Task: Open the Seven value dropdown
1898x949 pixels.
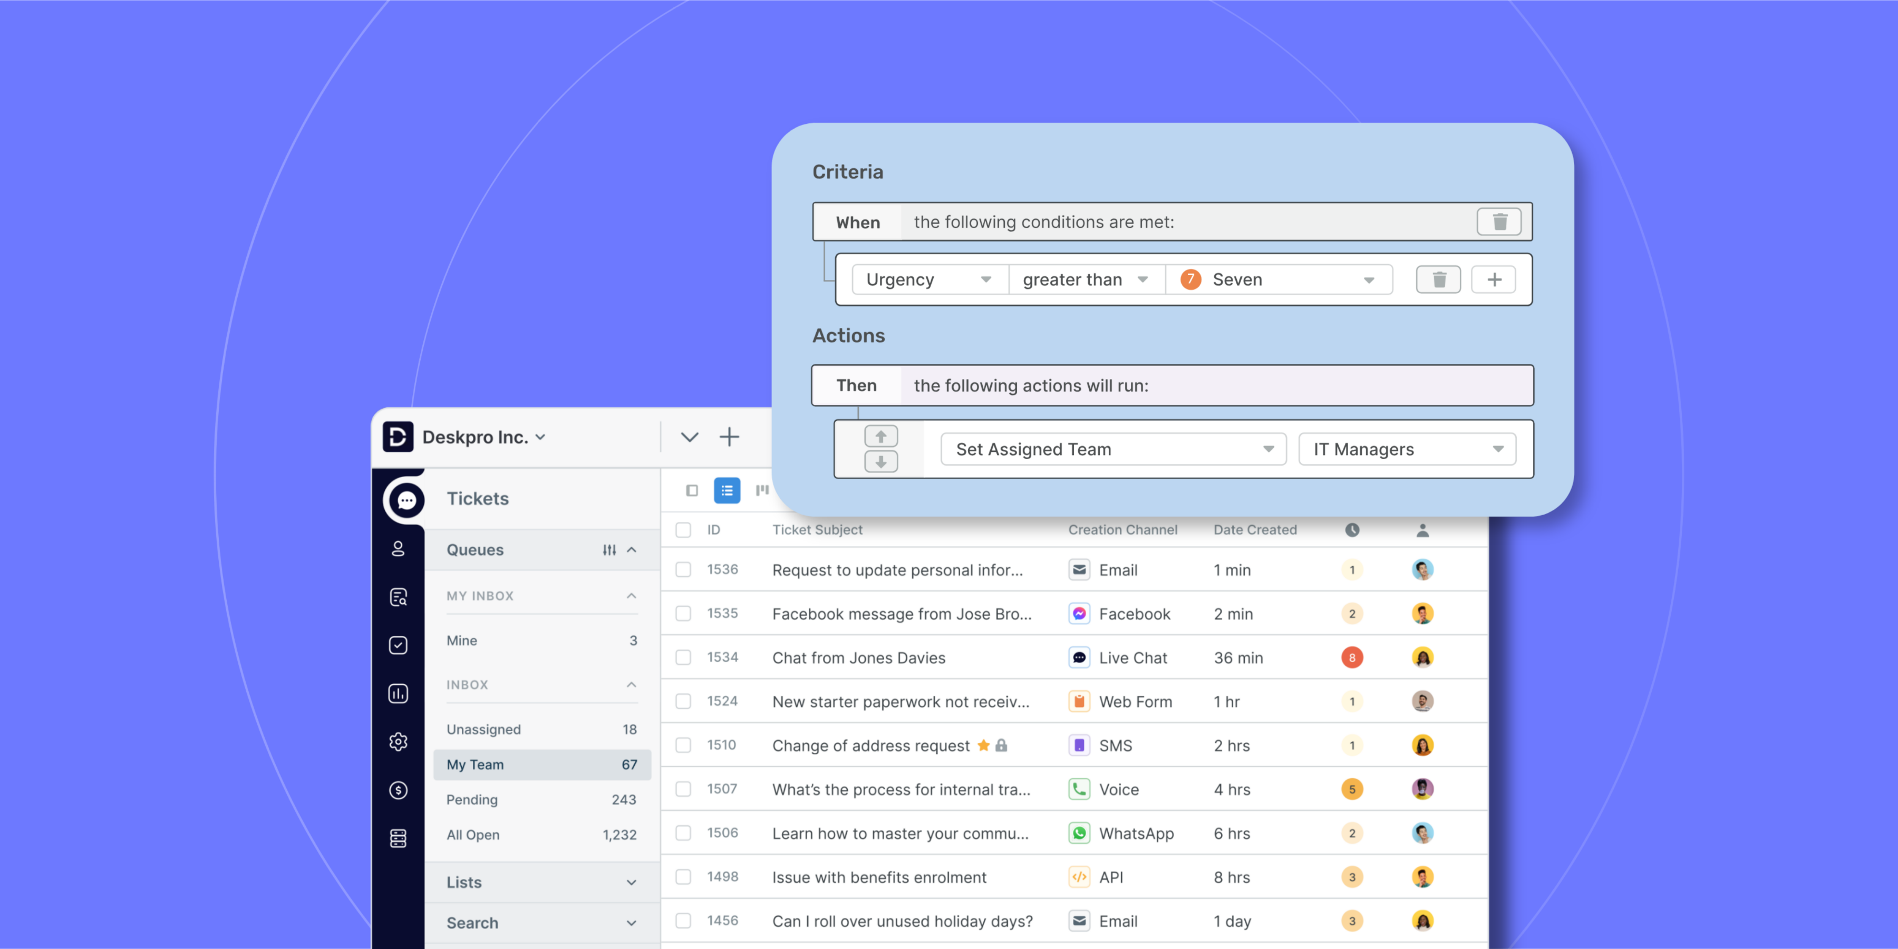Action: (1279, 280)
